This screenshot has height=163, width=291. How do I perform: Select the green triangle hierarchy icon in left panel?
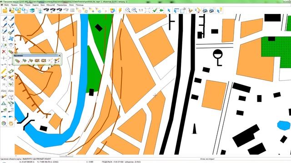pos(4,104)
